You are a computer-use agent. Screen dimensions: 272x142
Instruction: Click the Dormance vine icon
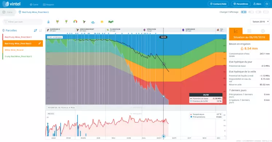click(x=48, y=30)
